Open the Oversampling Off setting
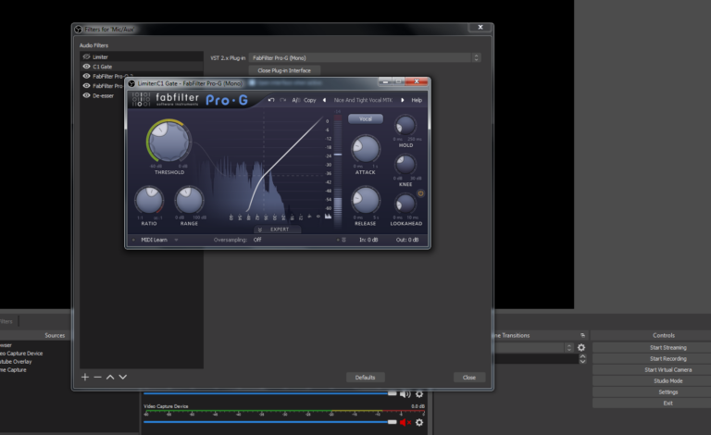This screenshot has height=435, width=711. point(257,240)
